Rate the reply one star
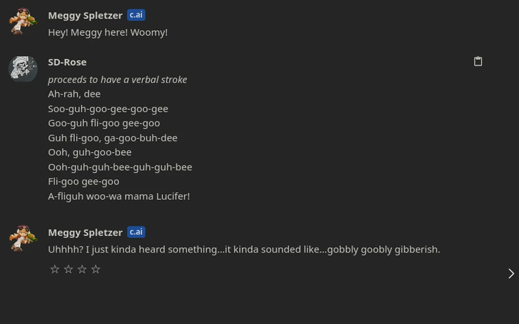This screenshot has width=519, height=324. coord(55,269)
